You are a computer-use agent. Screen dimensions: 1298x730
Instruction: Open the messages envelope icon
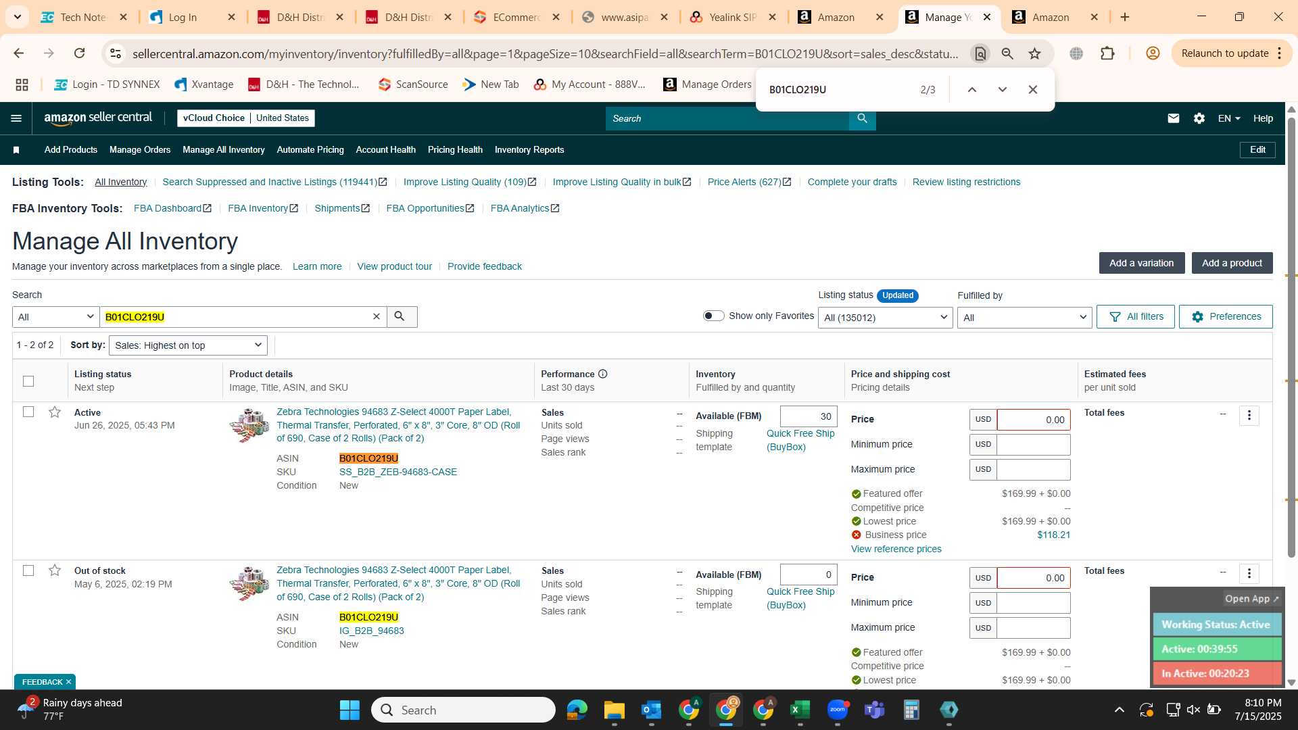(x=1174, y=118)
